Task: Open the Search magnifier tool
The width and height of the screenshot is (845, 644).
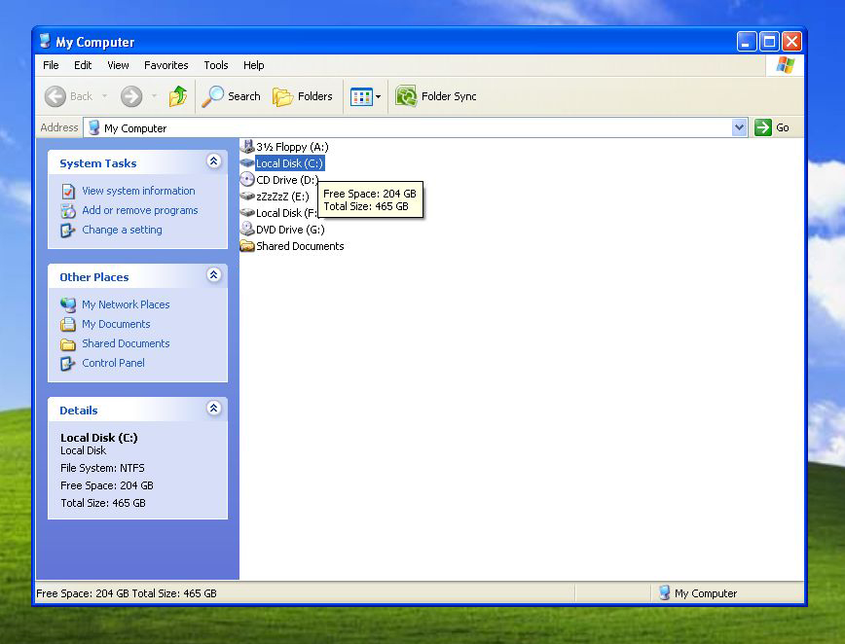Action: pyautogui.click(x=231, y=96)
